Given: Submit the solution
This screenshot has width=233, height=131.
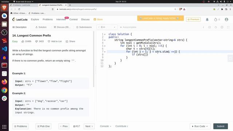Looking at the screenshot, I should [x=221, y=126].
